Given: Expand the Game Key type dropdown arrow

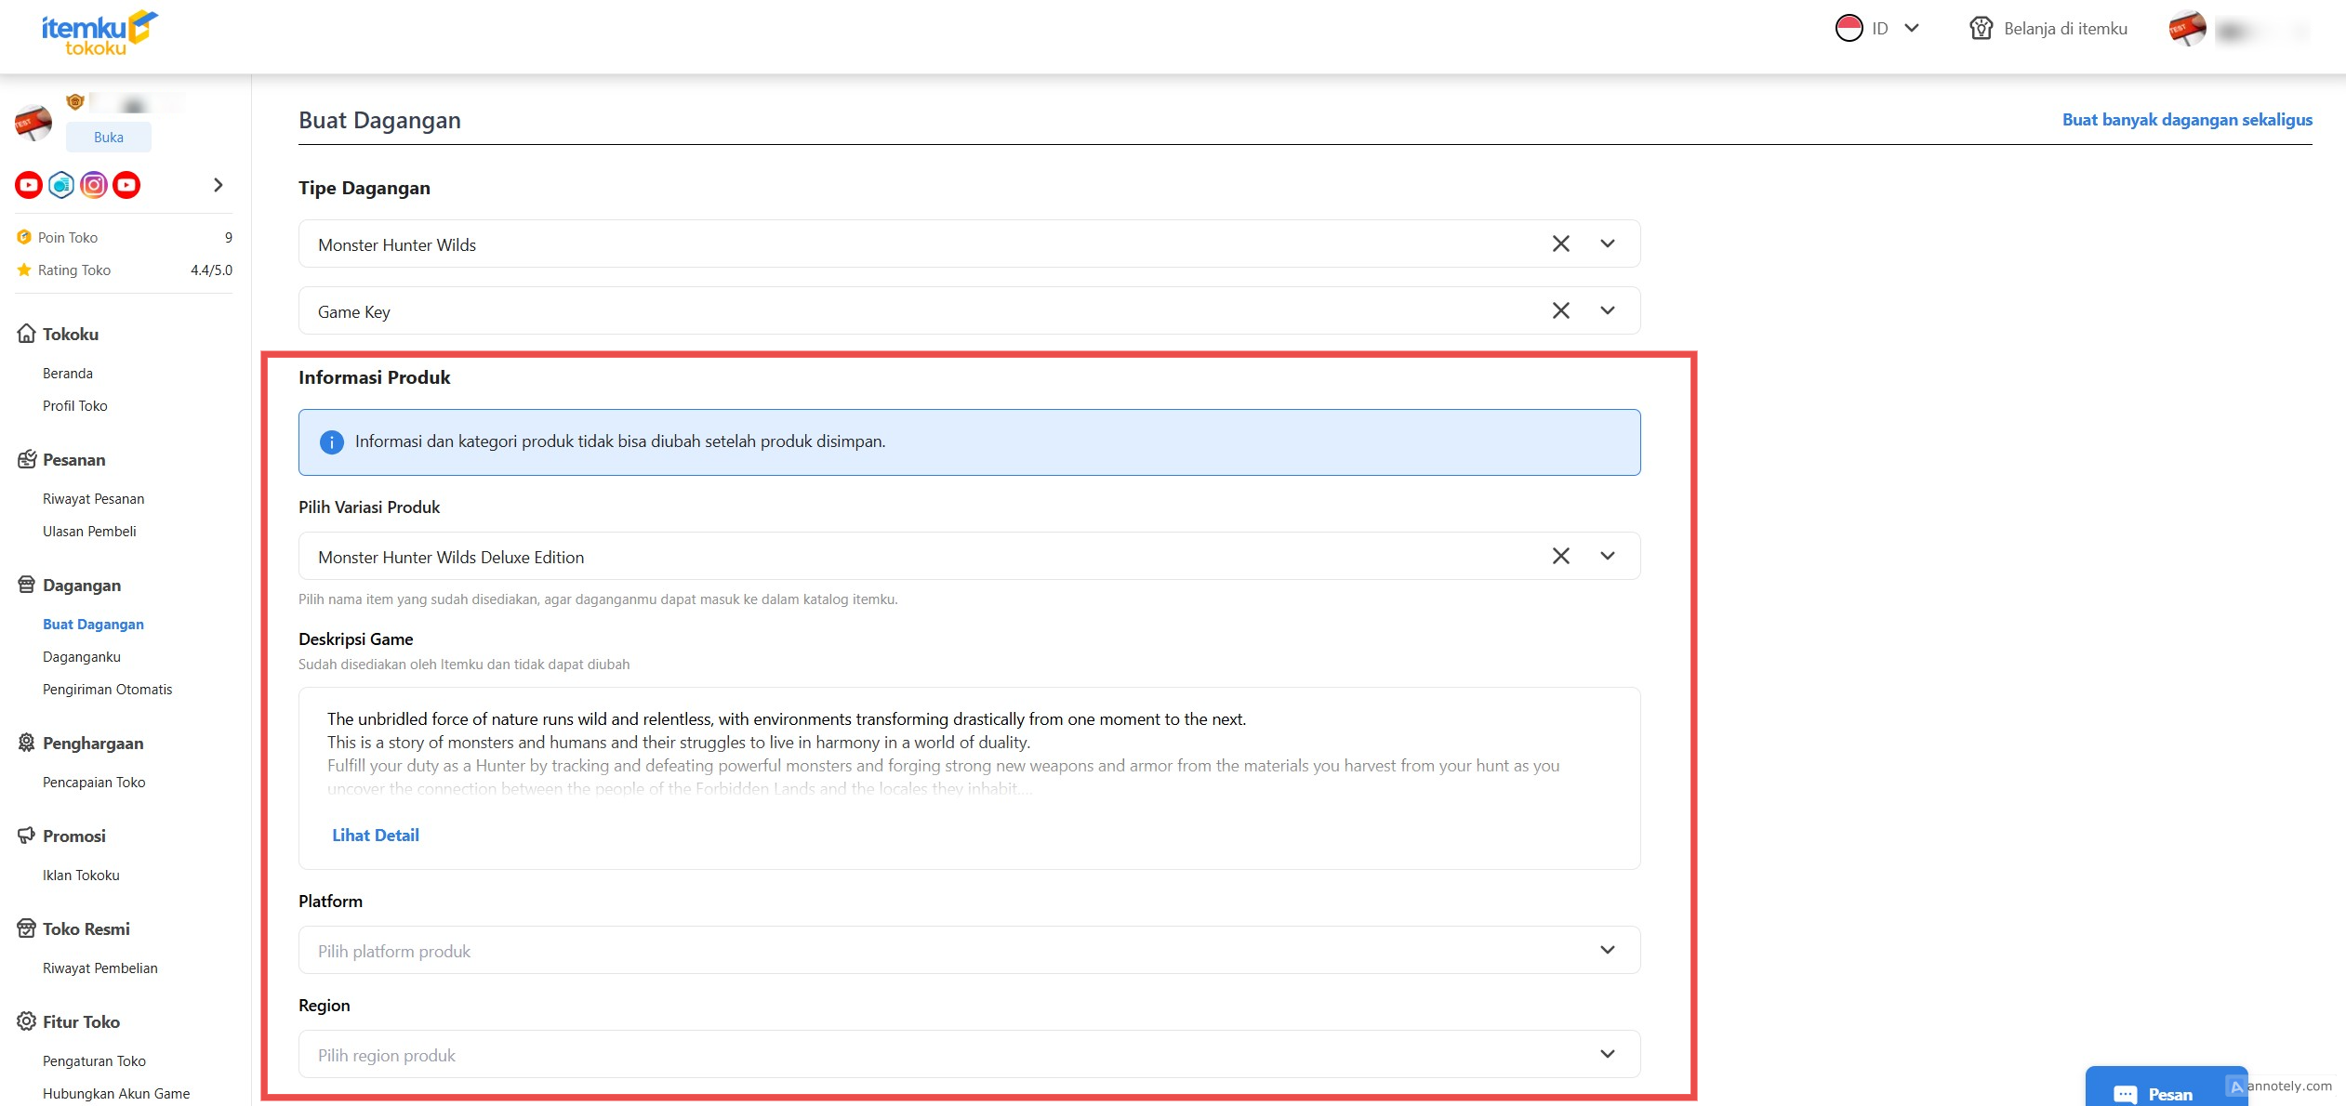Looking at the screenshot, I should coord(1607,310).
